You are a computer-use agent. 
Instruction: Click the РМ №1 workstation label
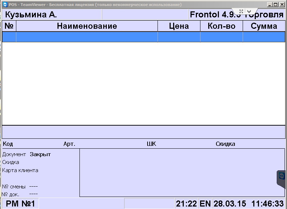point(20,204)
